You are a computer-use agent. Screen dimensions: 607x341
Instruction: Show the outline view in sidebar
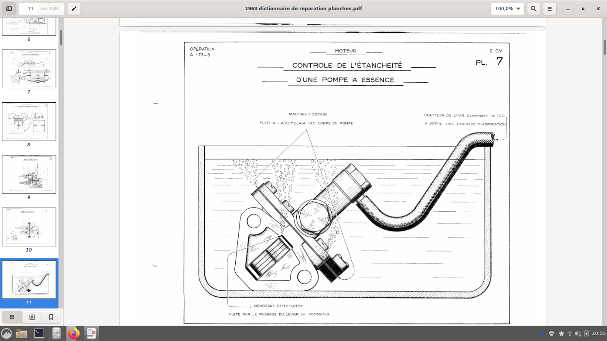[x=32, y=317]
